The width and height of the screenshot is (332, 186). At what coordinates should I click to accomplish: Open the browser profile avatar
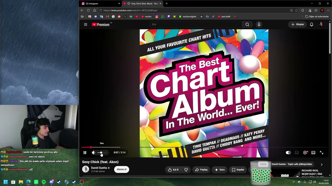click(x=322, y=10)
